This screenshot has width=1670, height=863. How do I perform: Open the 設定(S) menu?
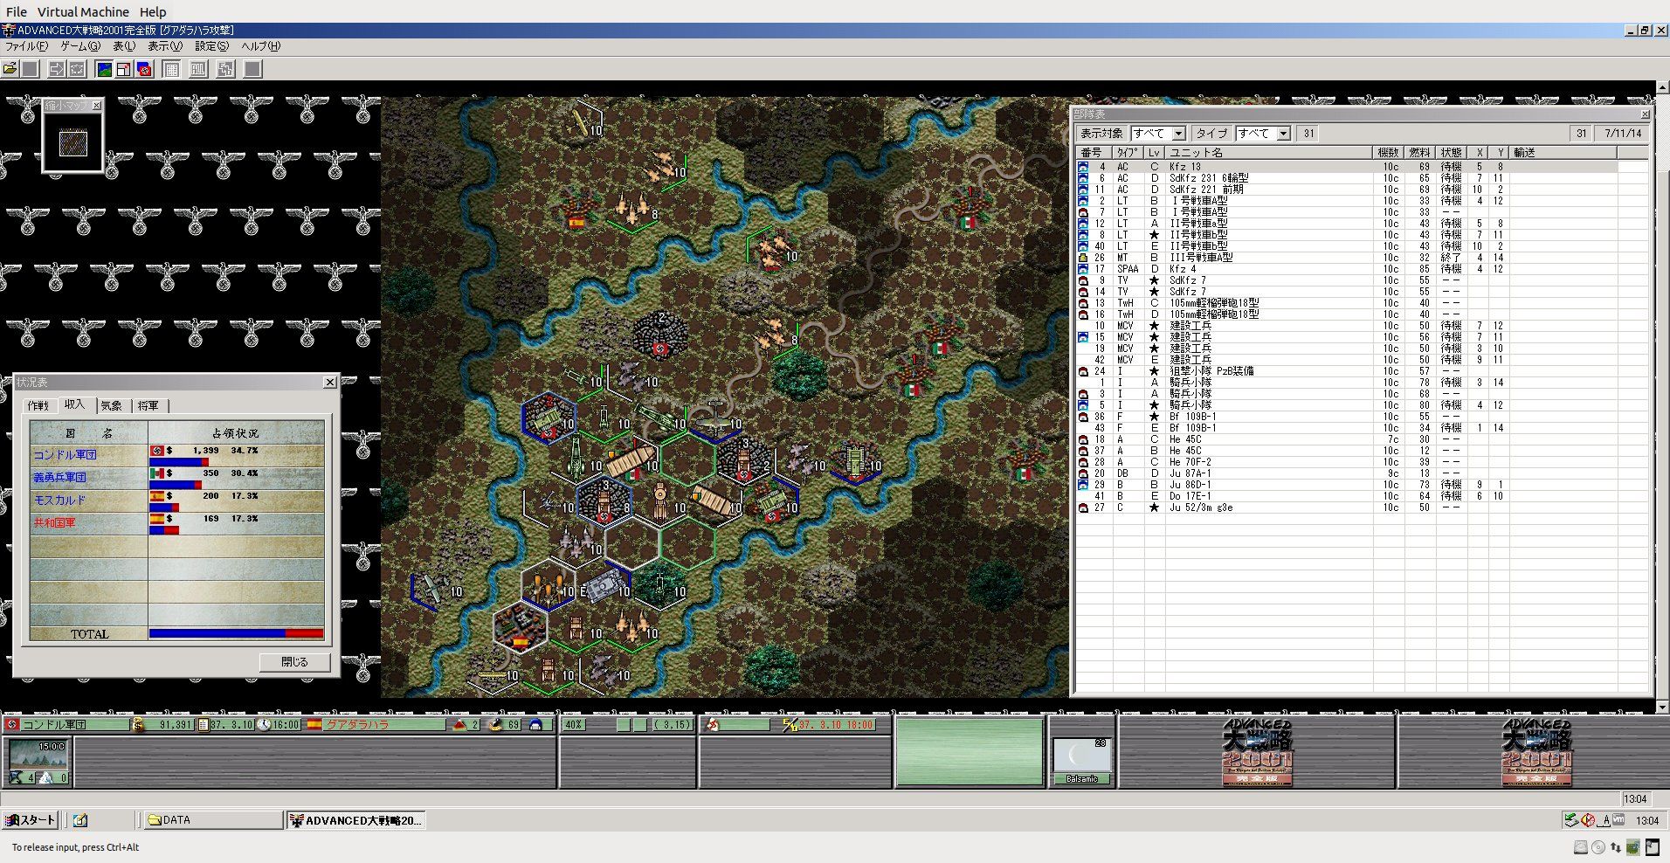pos(212,46)
